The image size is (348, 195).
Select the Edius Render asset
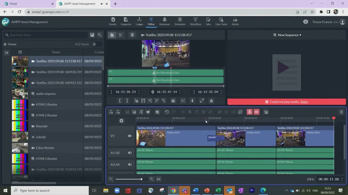45,148
